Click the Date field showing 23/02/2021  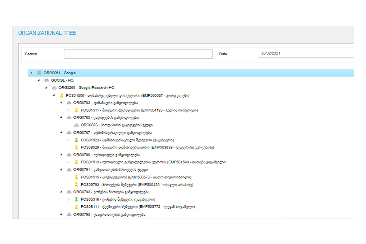pos(306,53)
